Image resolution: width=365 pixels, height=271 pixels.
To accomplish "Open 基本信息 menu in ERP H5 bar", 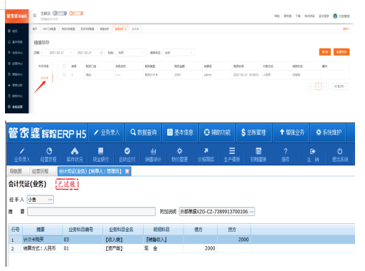I will 180,133.
